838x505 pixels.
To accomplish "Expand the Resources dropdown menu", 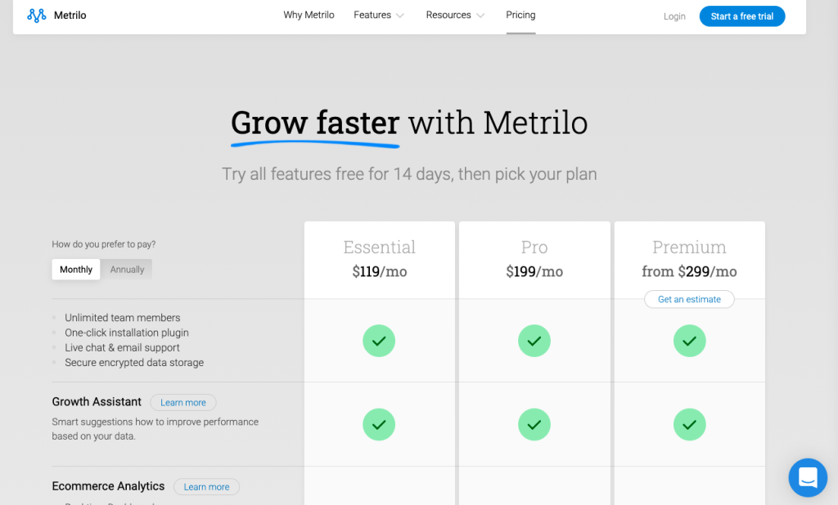I will click(455, 16).
